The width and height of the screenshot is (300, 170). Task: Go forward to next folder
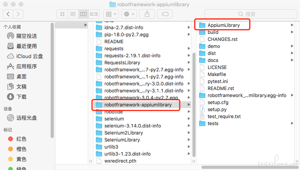point(18,14)
